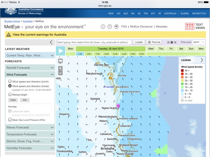The image size is (210, 157).
Task: Expand Temperature Forecasts section
Action: (x=30, y=134)
